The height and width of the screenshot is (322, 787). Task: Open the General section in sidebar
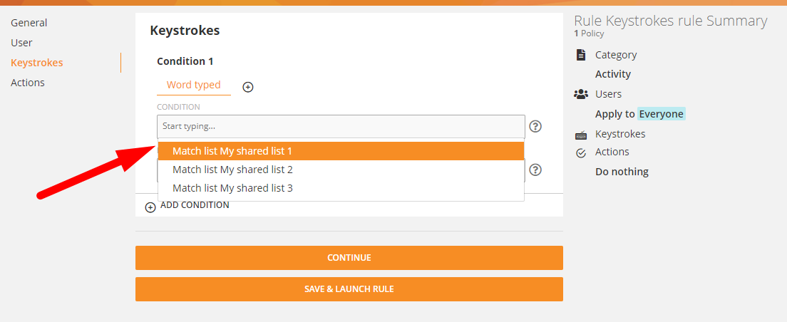click(x=29, y=23)
